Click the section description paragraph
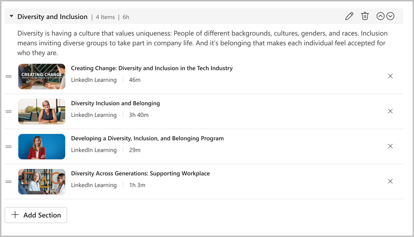 tap(202, 43)
